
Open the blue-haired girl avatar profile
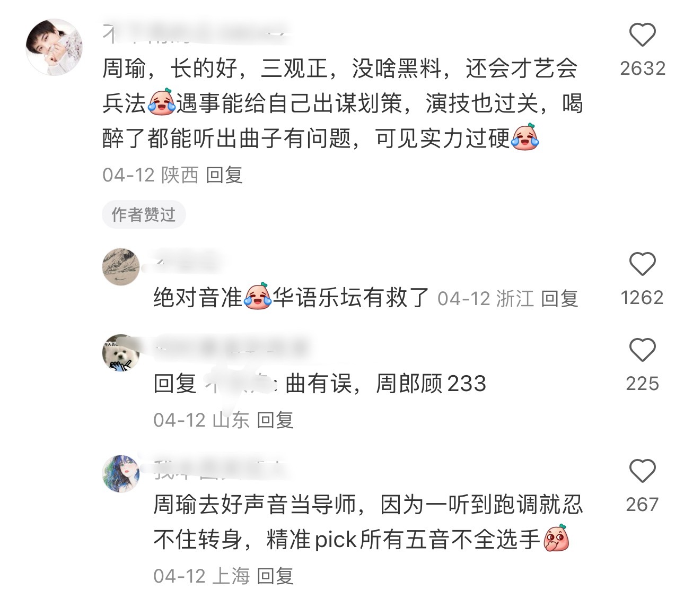(x=121, y=473)
